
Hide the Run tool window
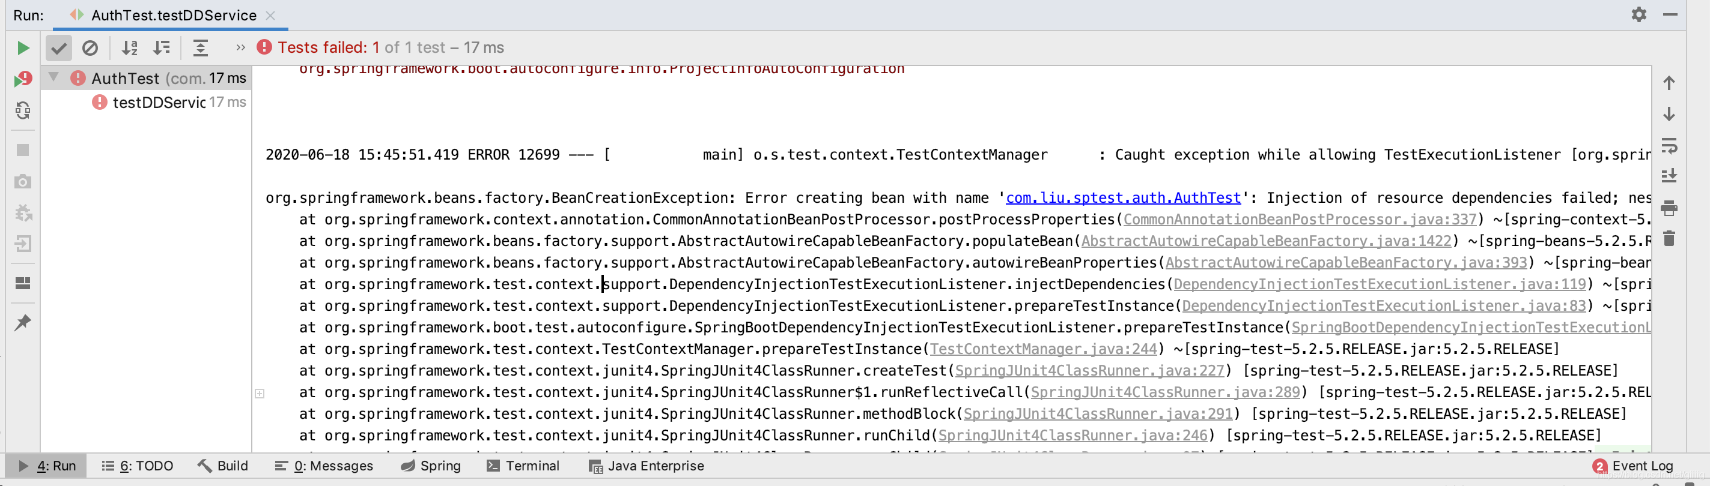coord(1670,14)
